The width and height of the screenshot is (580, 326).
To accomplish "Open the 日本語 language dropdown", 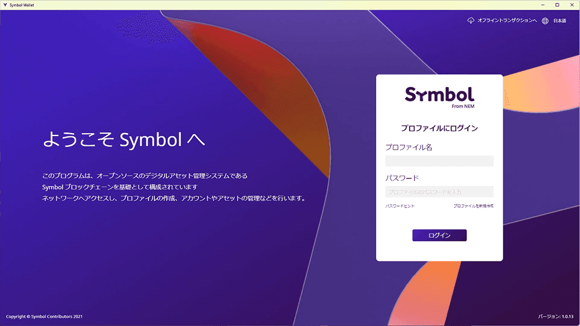I will [560, 21].
